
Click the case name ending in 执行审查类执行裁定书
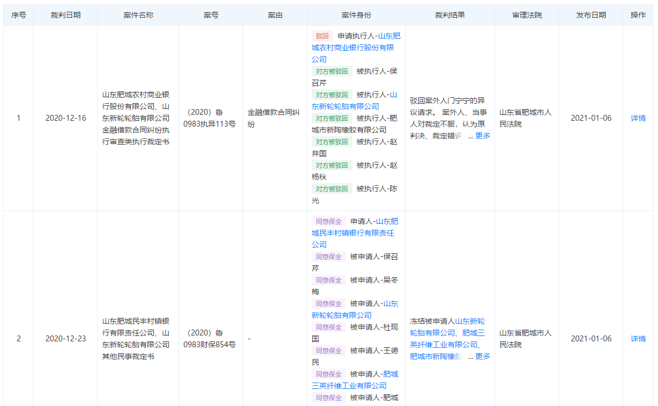[x=136, y=118]
